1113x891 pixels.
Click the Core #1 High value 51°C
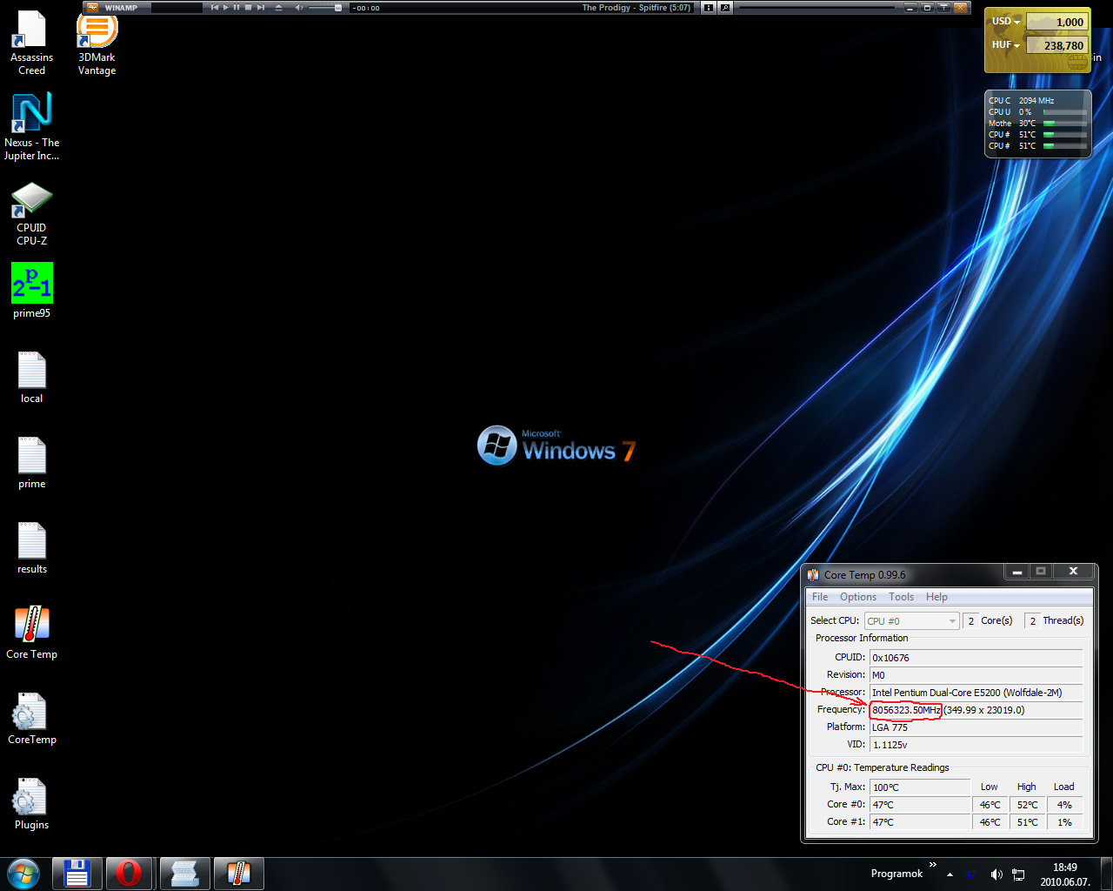pyautogui.click(x=1027, y=822)
